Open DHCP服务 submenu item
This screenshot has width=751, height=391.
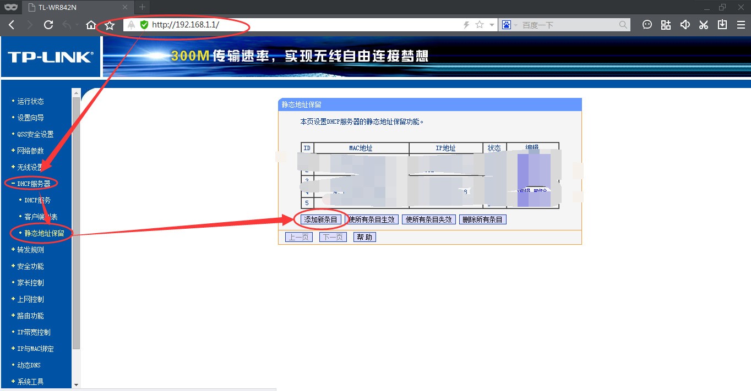37,200
